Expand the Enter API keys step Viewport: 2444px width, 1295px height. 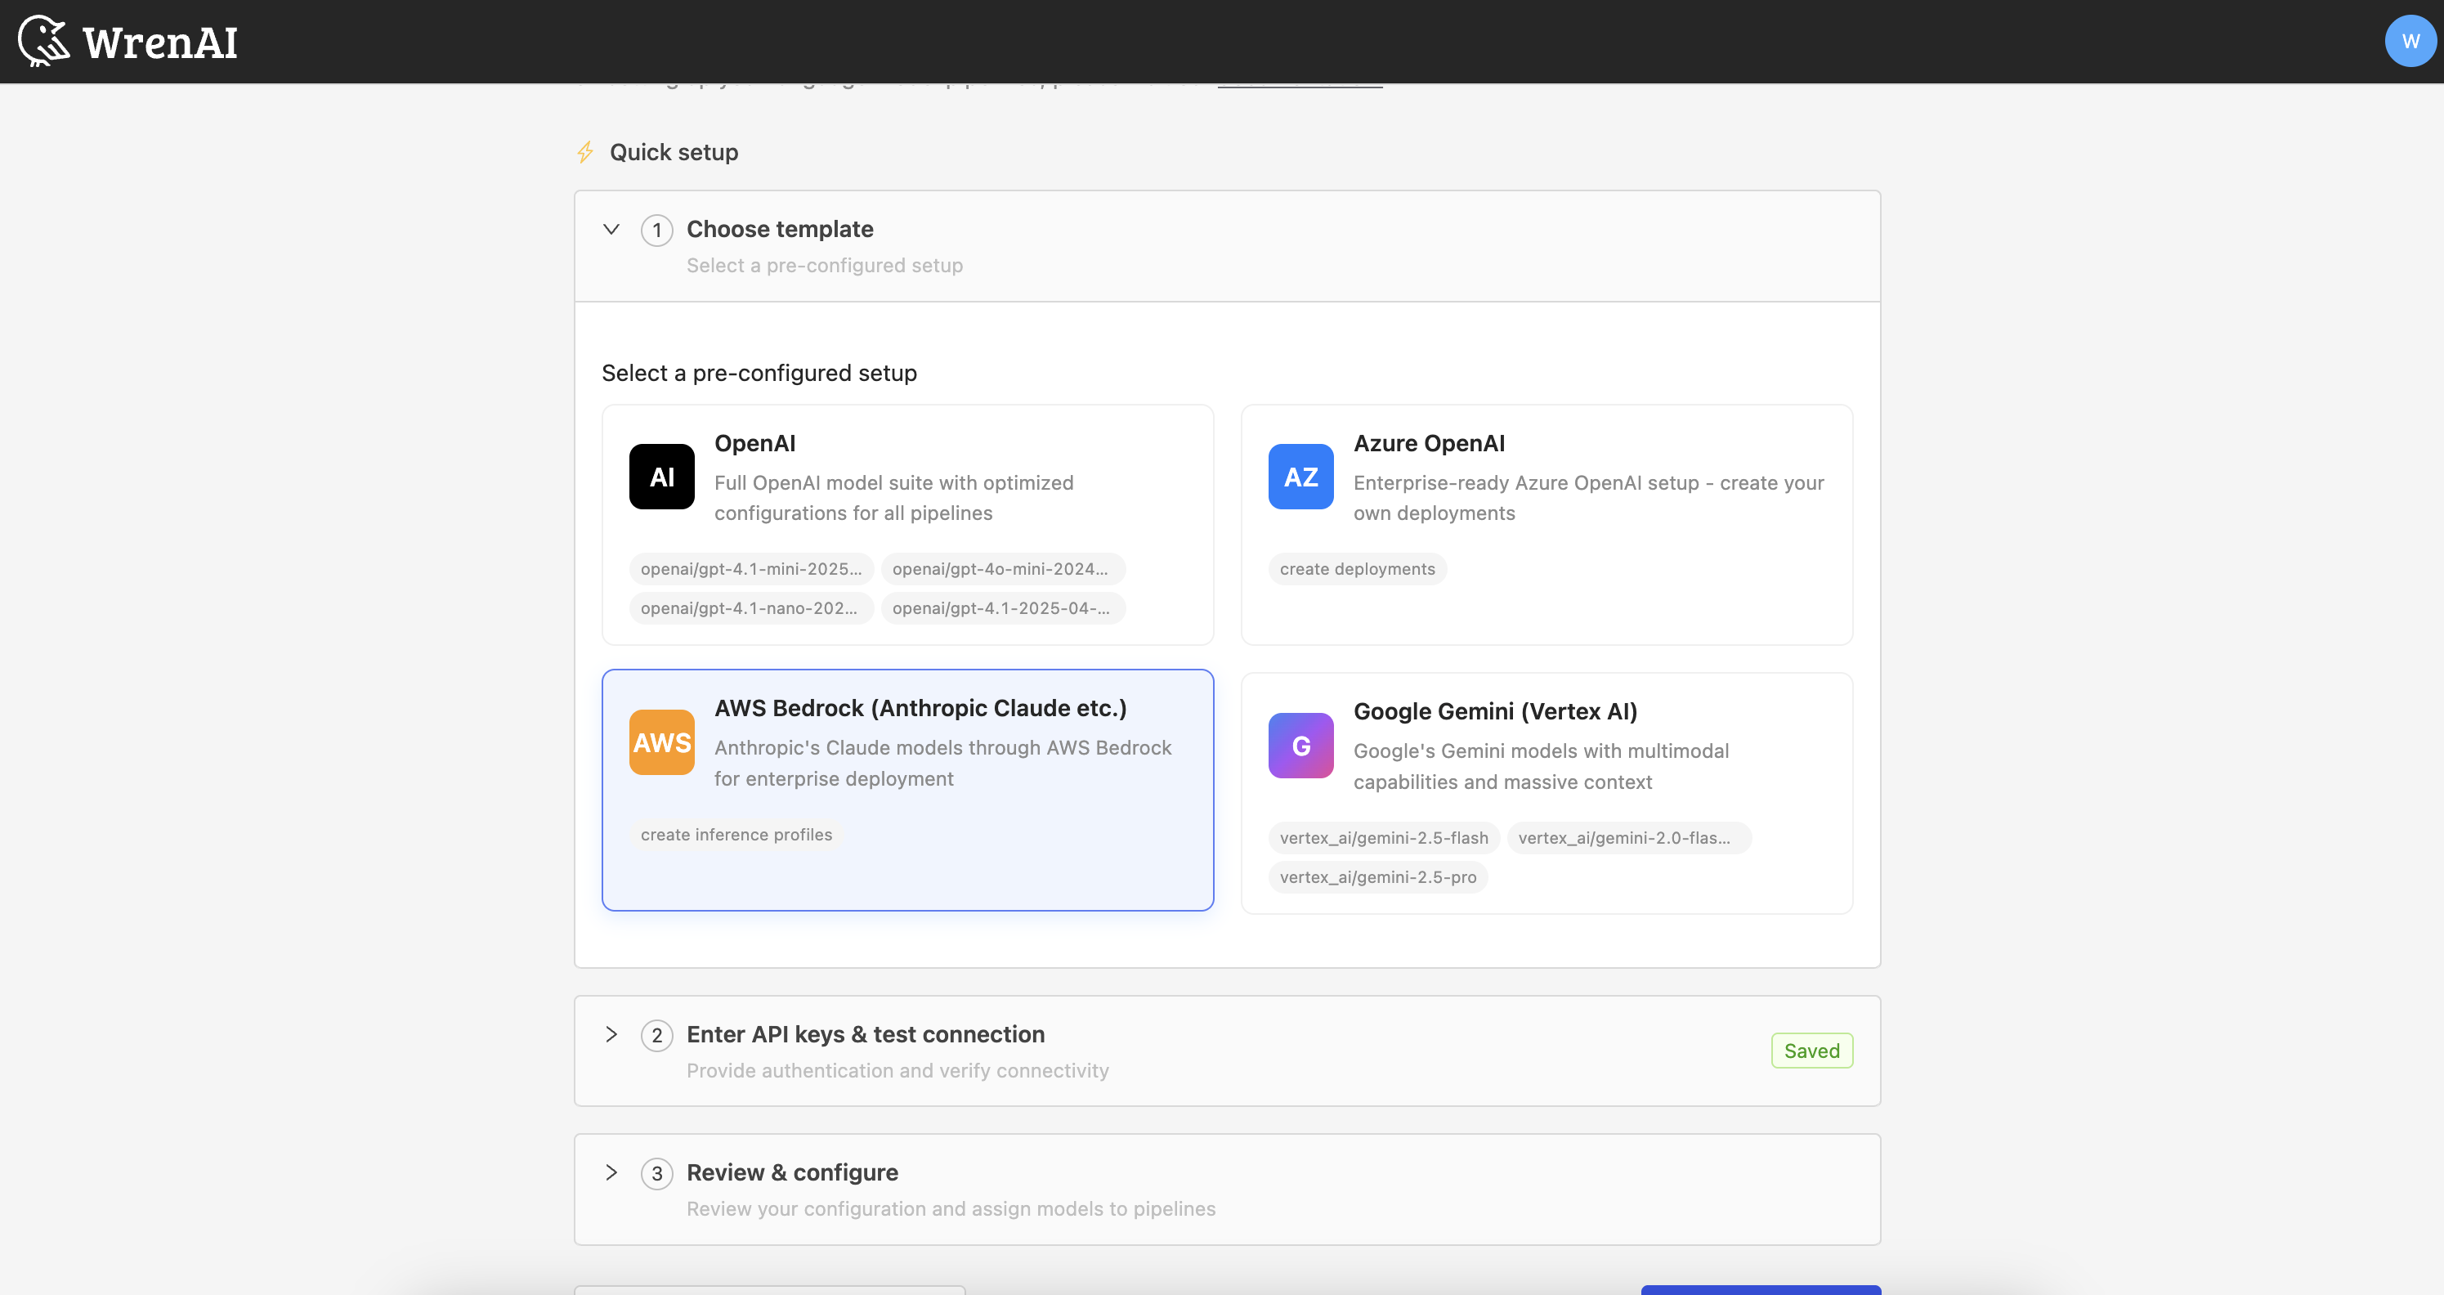pyautogui.click(x=611, y=1035)
